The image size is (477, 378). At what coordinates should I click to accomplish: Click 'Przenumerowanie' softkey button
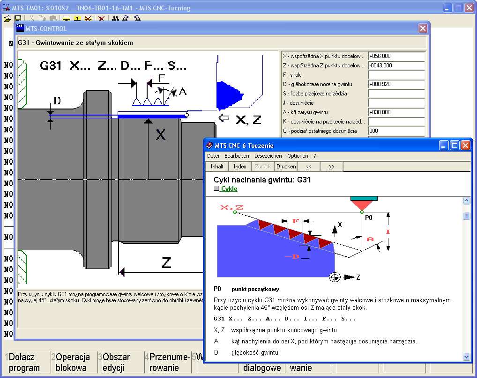(x=168, y=362)
